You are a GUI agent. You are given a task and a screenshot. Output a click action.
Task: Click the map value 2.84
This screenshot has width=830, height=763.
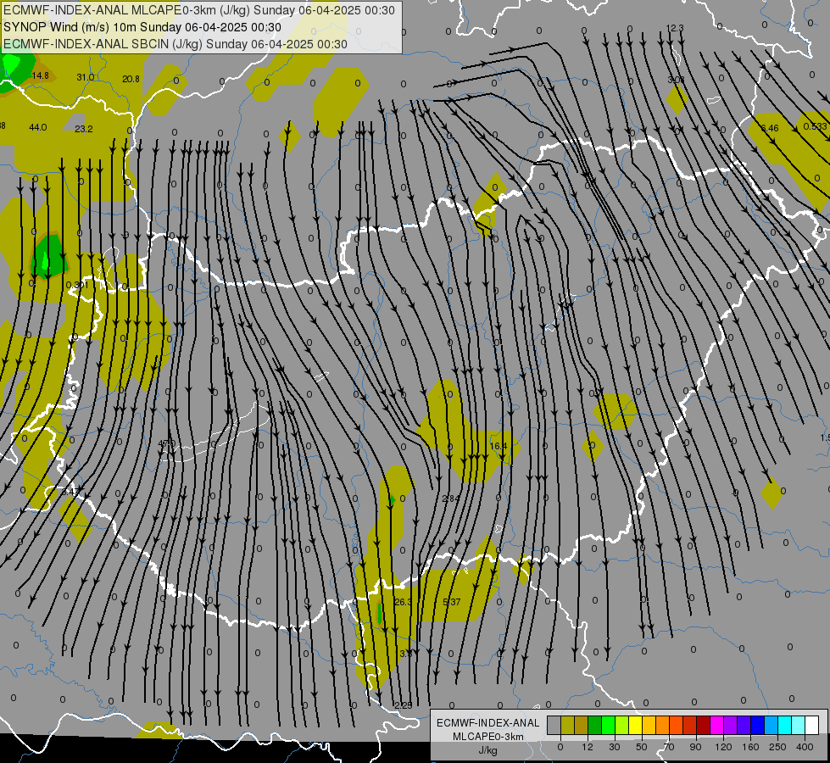coord(450,498)
